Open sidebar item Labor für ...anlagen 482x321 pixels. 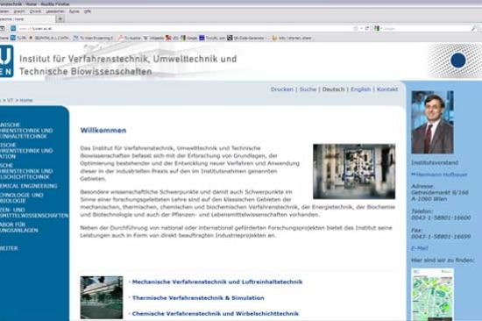19,227
